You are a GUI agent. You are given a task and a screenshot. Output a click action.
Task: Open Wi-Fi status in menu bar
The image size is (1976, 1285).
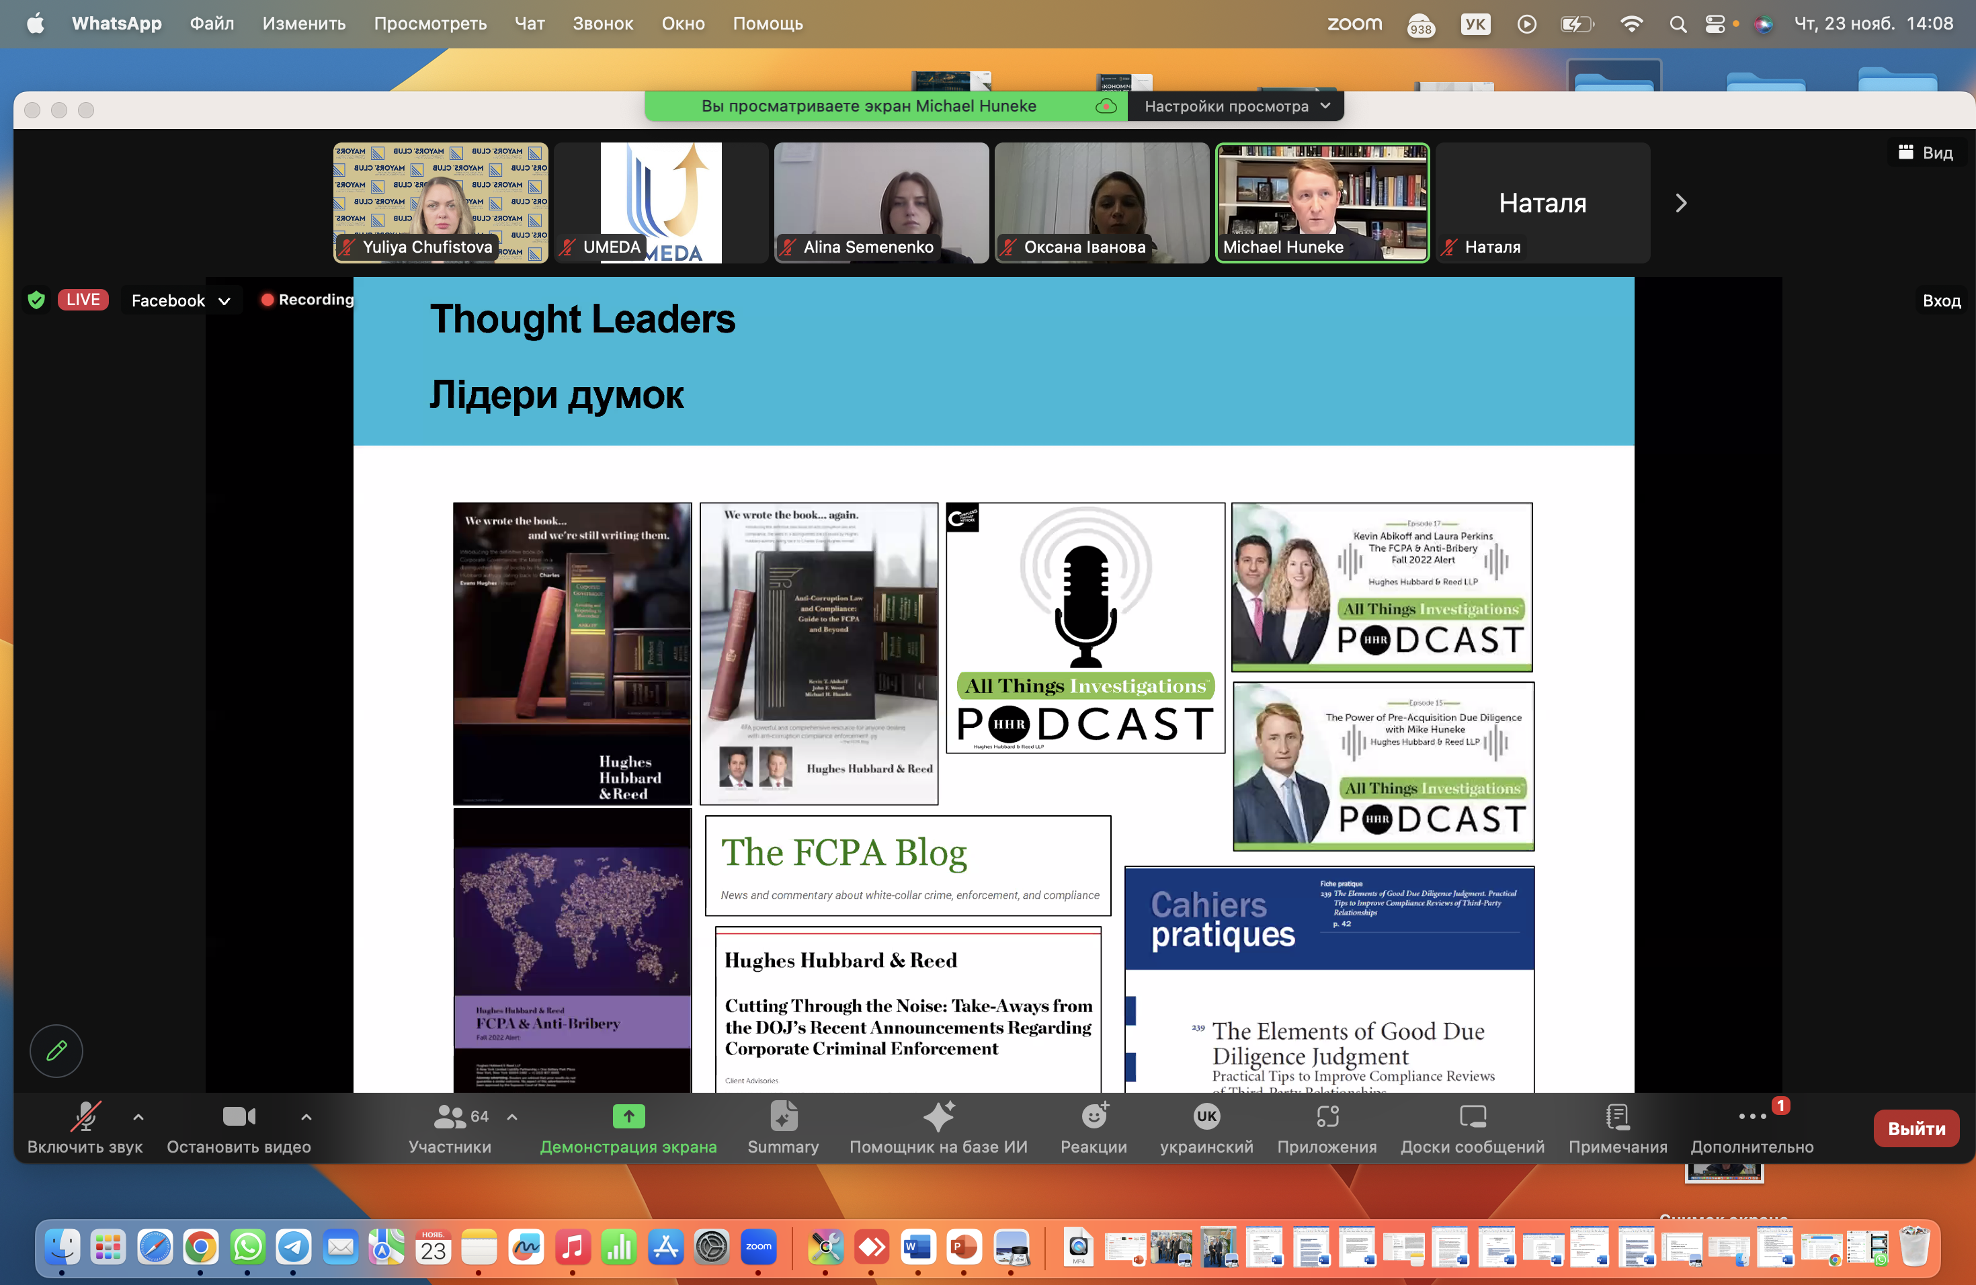(1631, 24)
